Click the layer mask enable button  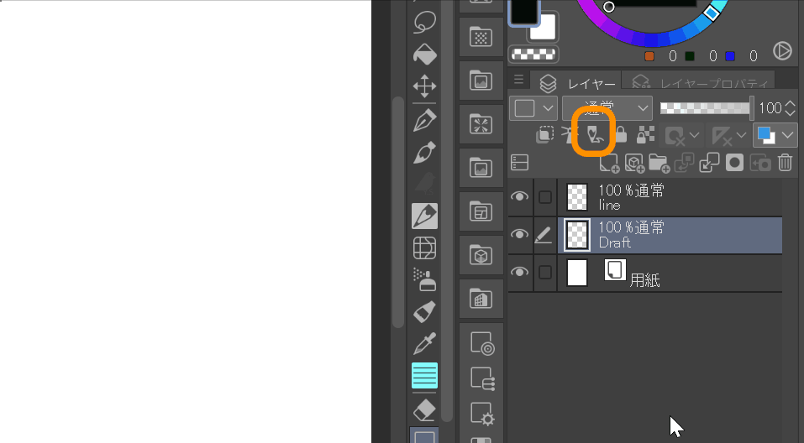tap(675, 135)
